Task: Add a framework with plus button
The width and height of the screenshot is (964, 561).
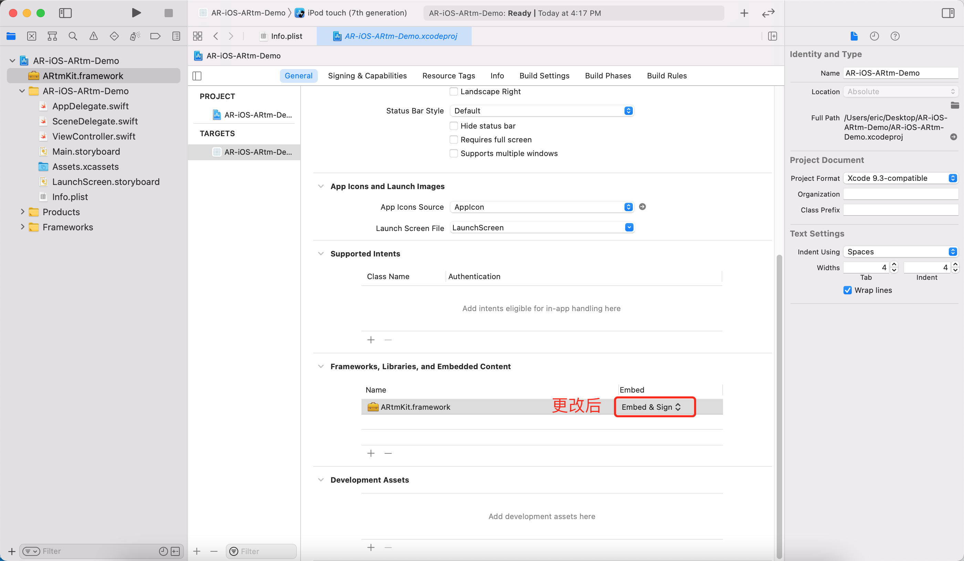Action: (x=371, y=453)
